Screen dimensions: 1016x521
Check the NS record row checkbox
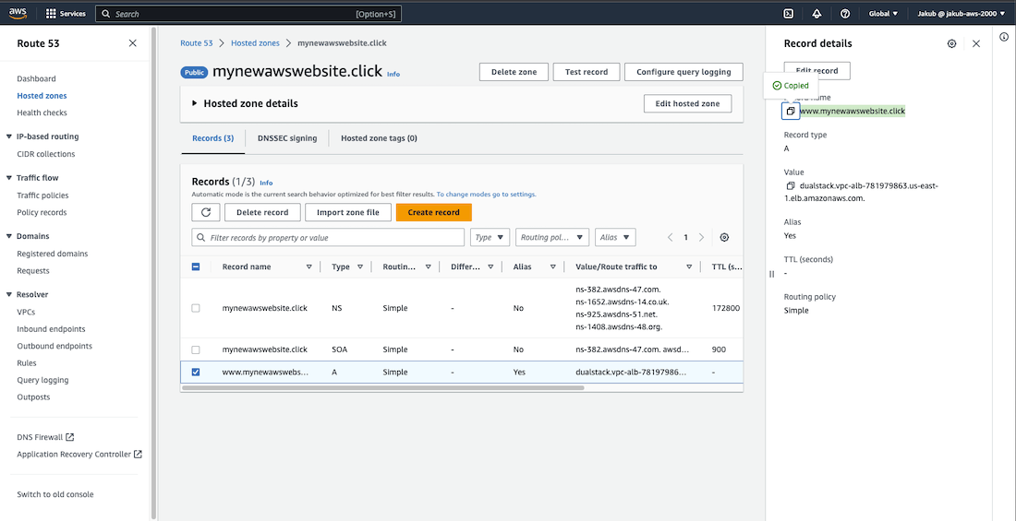[196, 308]
